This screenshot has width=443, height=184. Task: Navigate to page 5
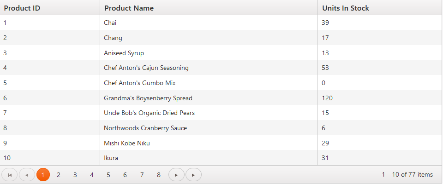click(108, 175)
